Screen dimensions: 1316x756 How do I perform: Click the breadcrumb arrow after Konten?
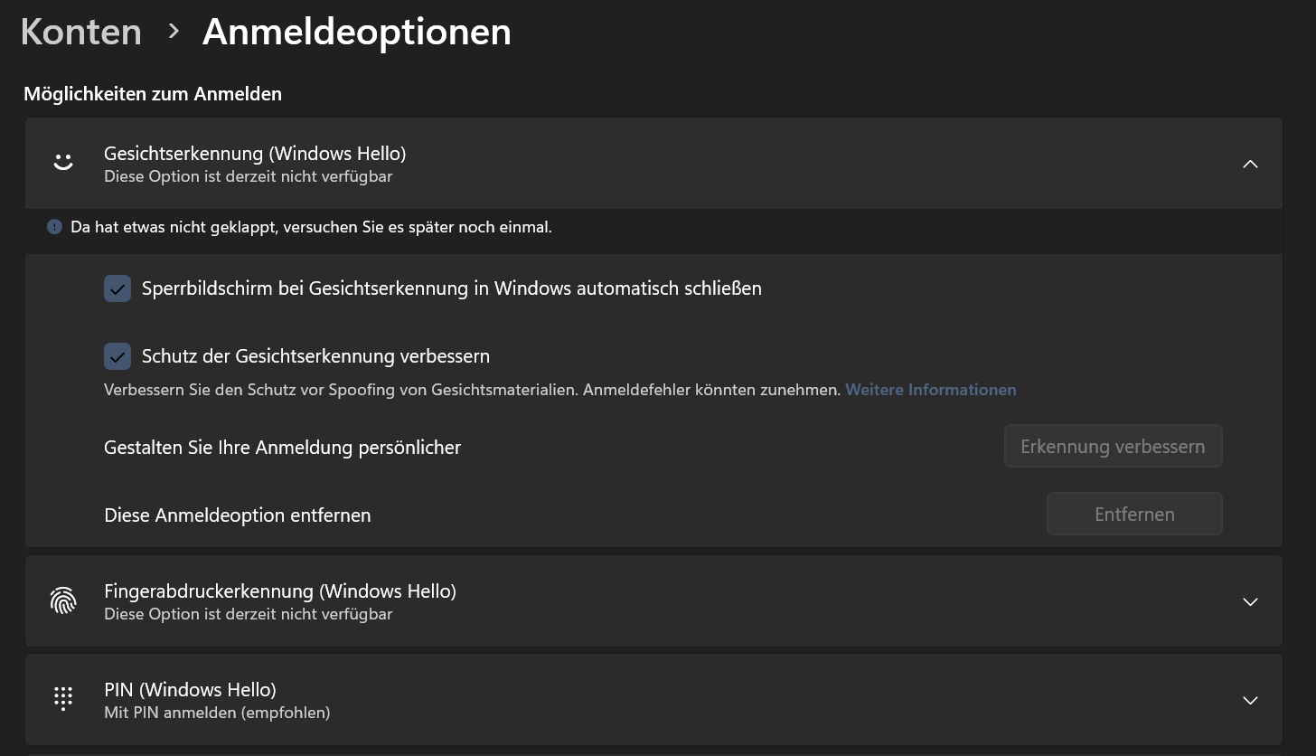tap(174, 33)
